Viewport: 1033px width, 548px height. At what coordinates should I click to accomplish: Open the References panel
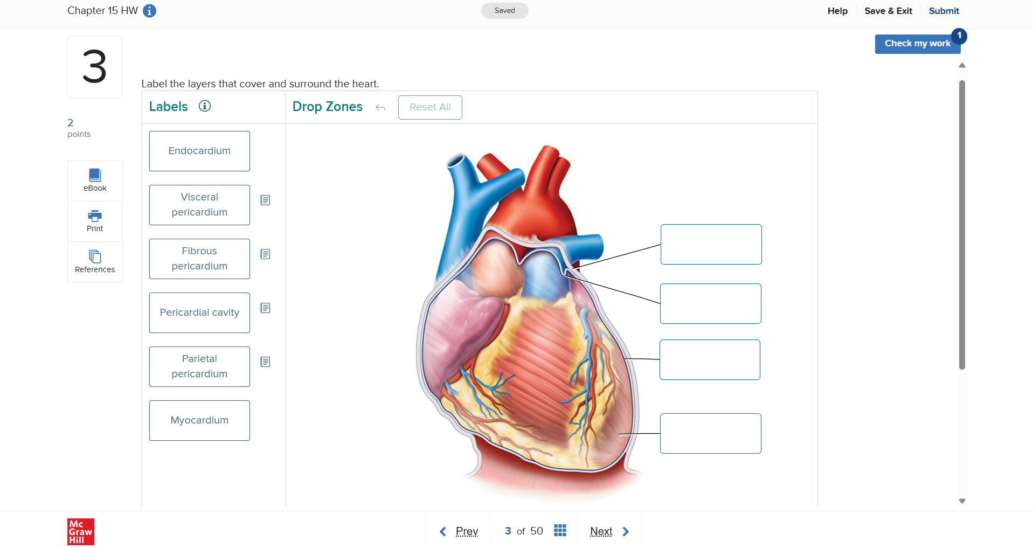click(x=94, y=262)
